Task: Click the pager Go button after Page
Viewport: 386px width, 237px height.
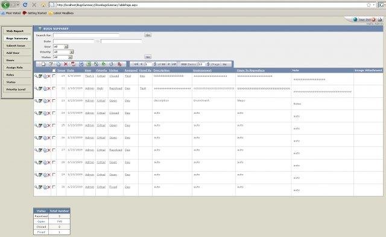Action: coord(224,64)
